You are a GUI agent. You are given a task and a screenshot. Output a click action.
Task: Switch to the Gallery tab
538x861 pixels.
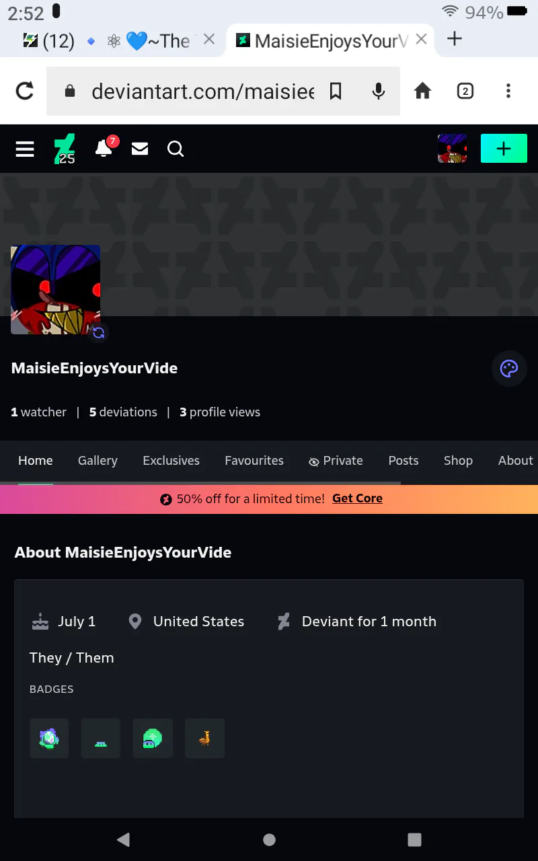[x=98, y=461]
